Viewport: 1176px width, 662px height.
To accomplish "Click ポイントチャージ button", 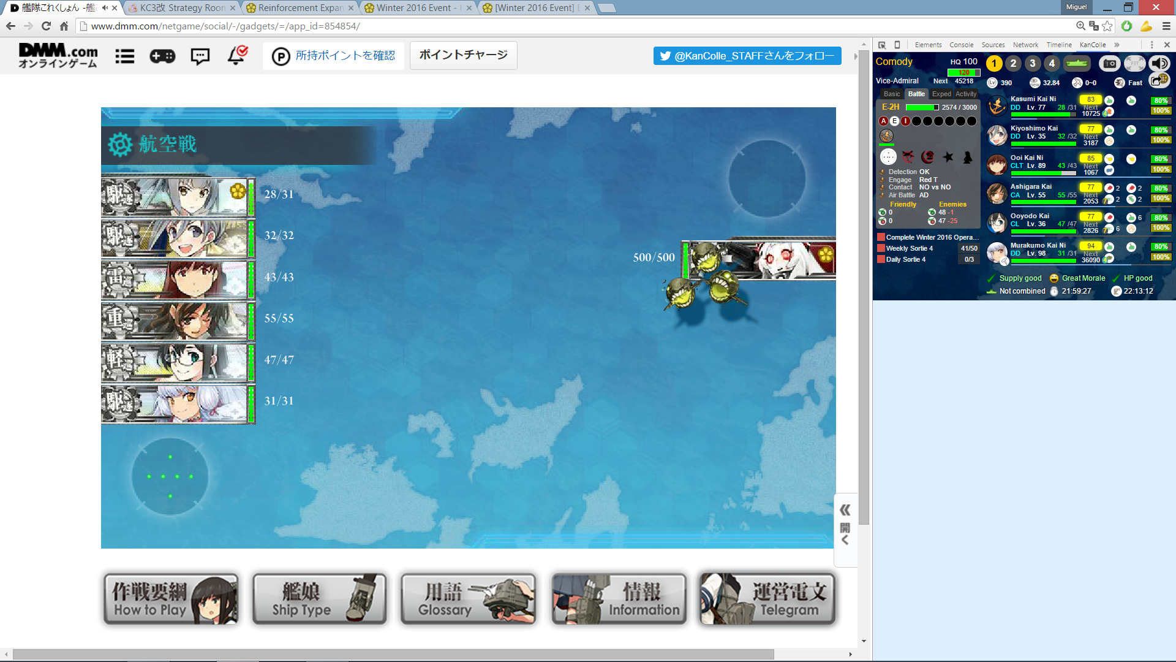I will tap(464, 55).
